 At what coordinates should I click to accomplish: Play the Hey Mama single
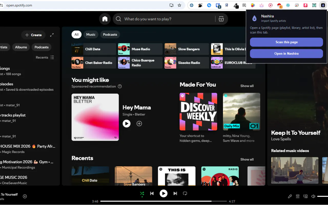[x=126, y=124]
